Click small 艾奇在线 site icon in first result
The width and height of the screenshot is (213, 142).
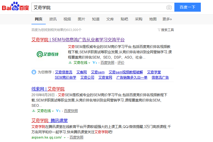tap(70, 63)
